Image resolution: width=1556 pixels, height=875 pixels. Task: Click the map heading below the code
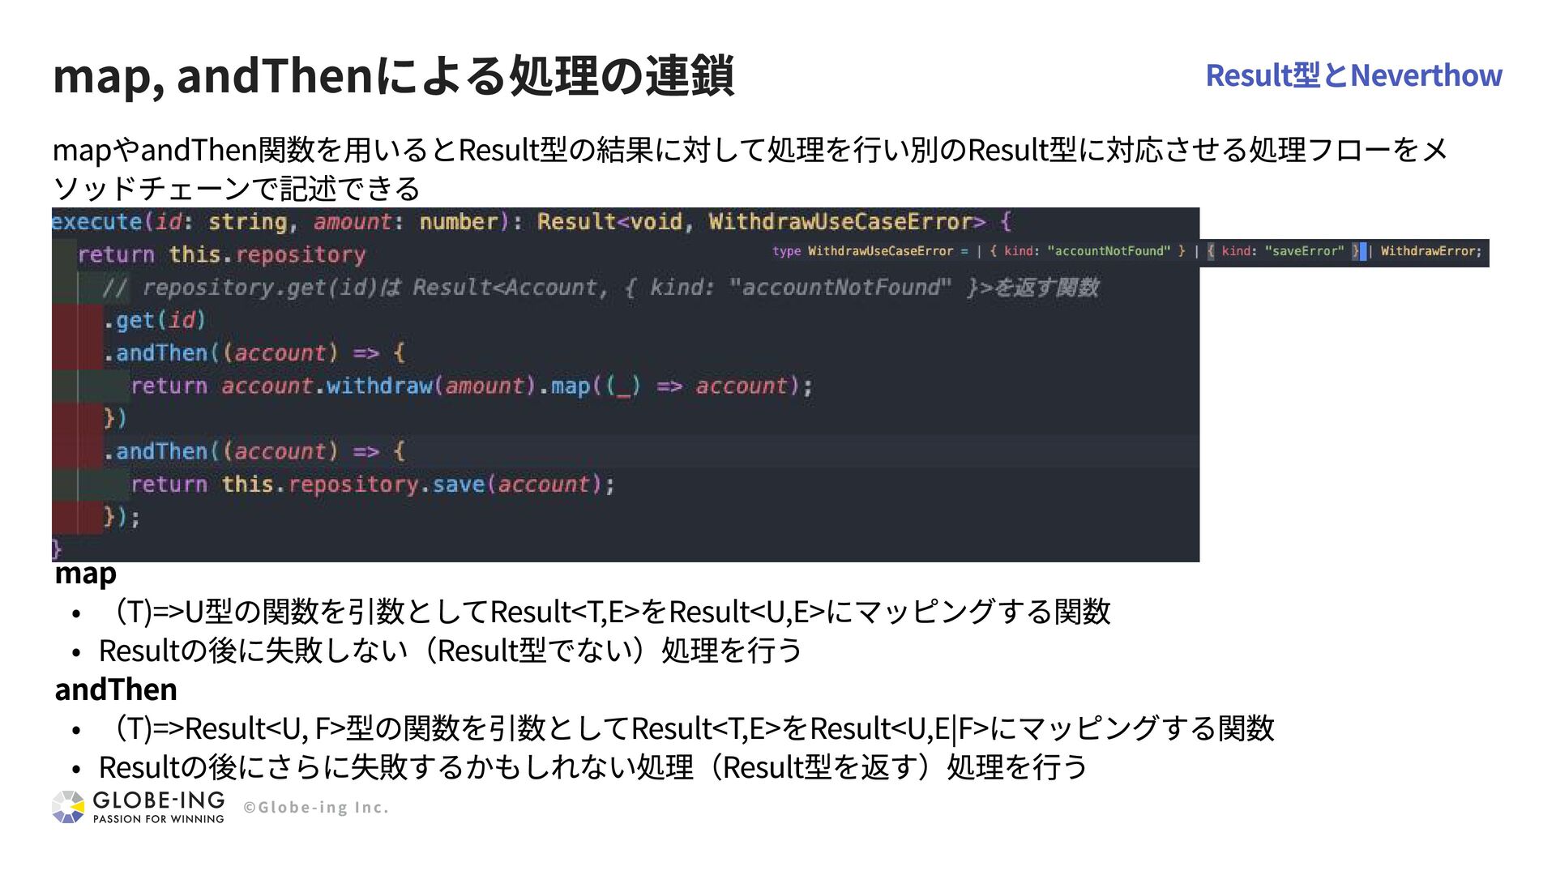click(86, 574)
